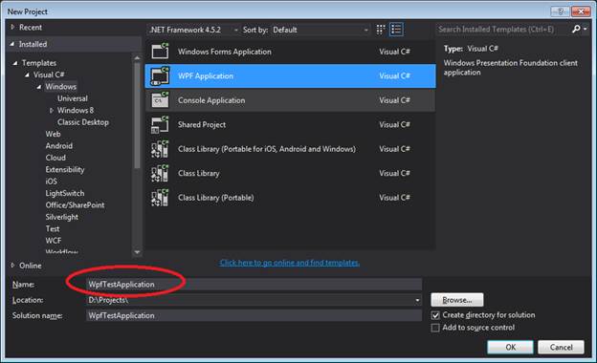The image size is (597, 363).
Task: Open the Sort by Default dropdown
Action: (321, 30)
